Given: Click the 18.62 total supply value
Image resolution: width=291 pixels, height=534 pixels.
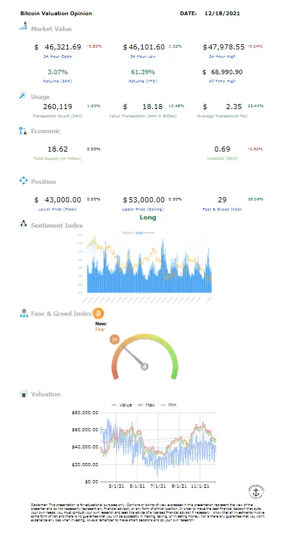Looking at the screenshot, I should [58, 149].
